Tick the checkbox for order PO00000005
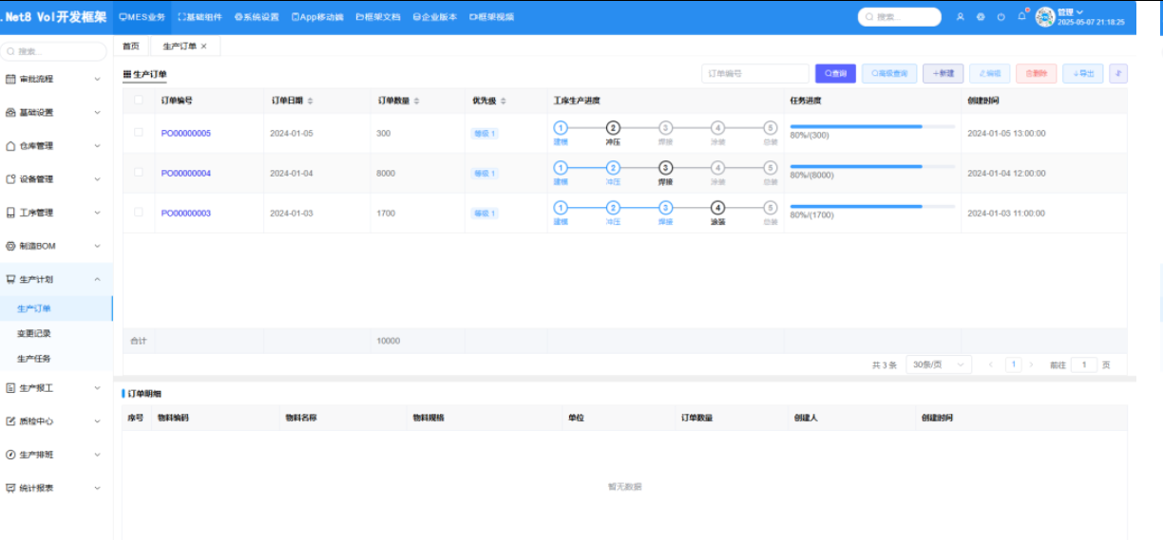The width and height of the screenshot is (1163, 540). point(139,133)
